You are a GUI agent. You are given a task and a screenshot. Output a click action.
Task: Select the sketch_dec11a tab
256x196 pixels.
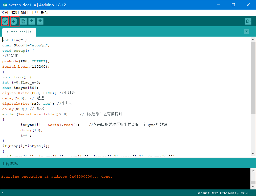click(19, 32)
